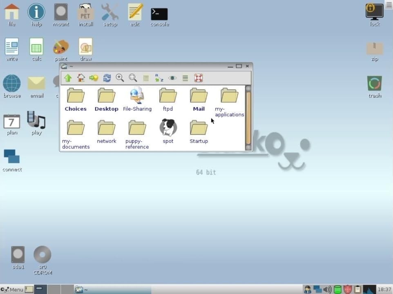Select the Startup folder
This screenshot has width=393, height=294.
coord(199,132)
